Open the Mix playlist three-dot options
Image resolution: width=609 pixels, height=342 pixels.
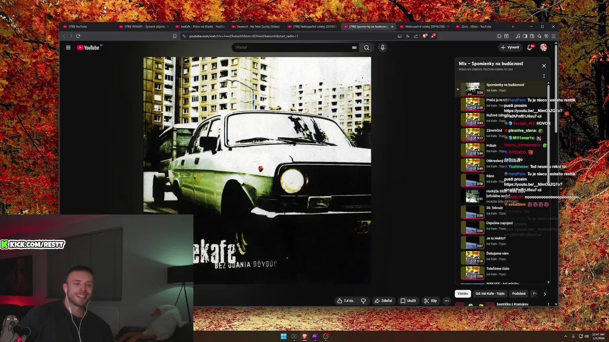[x=544, y=76]
